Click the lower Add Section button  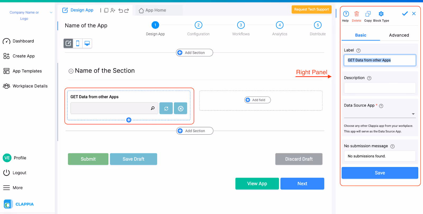pyautogui.click(x=195, y=131)
